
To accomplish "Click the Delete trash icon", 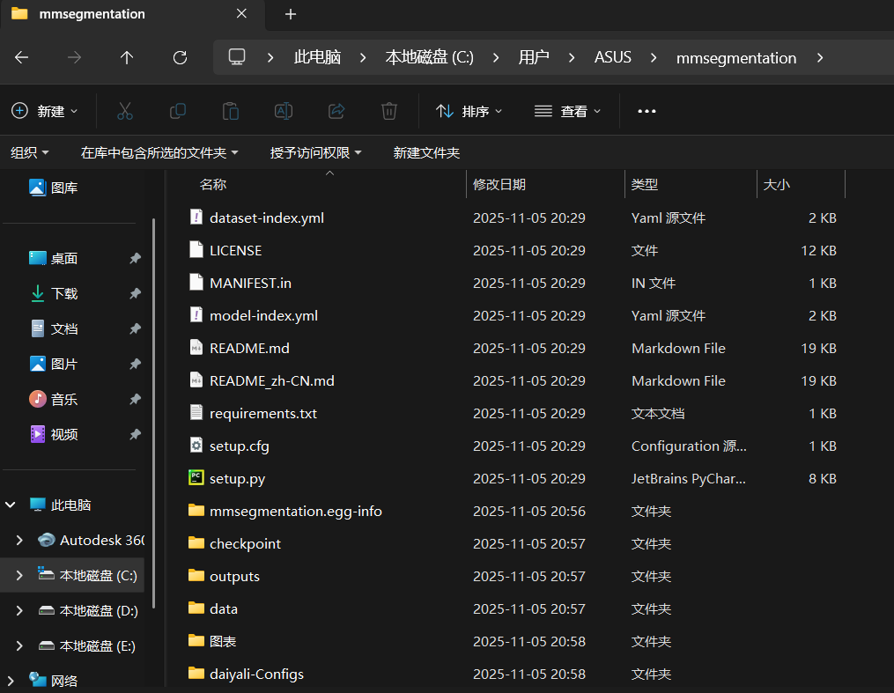I will 388,111.
